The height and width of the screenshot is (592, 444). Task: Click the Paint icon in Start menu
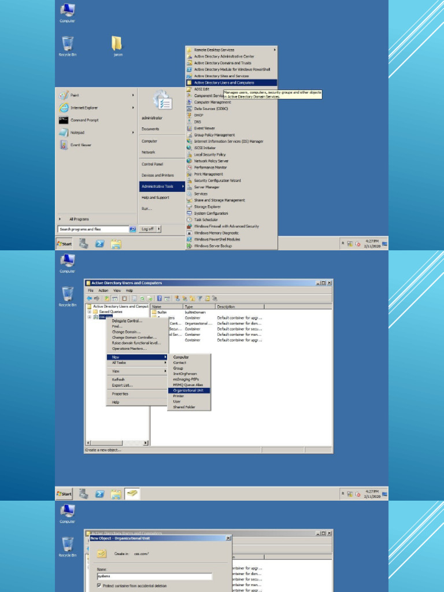(x=64, y=95)
